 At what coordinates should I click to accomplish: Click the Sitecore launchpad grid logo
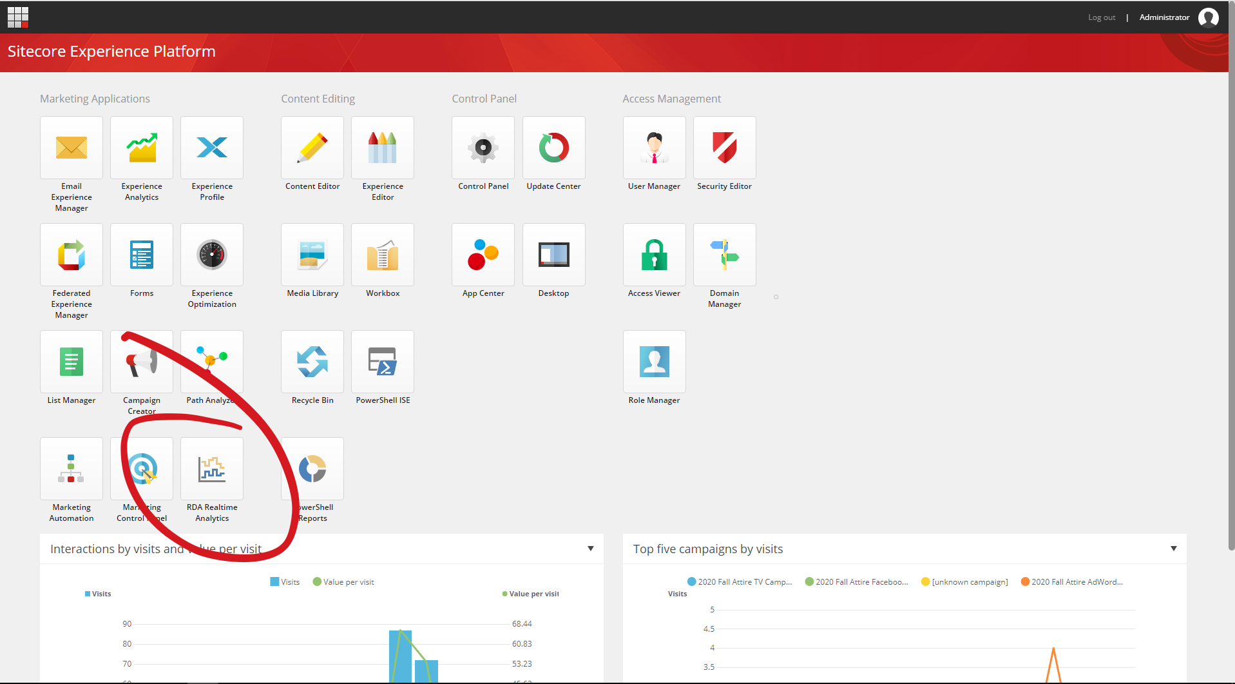[x=18, y=17]
